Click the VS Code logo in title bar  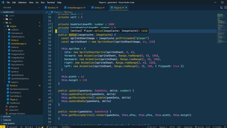click(3, 2)
